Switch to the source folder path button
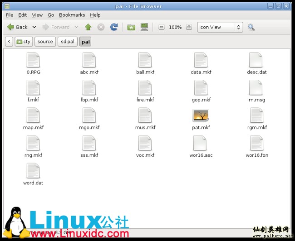295x241 pixels. 45,42
